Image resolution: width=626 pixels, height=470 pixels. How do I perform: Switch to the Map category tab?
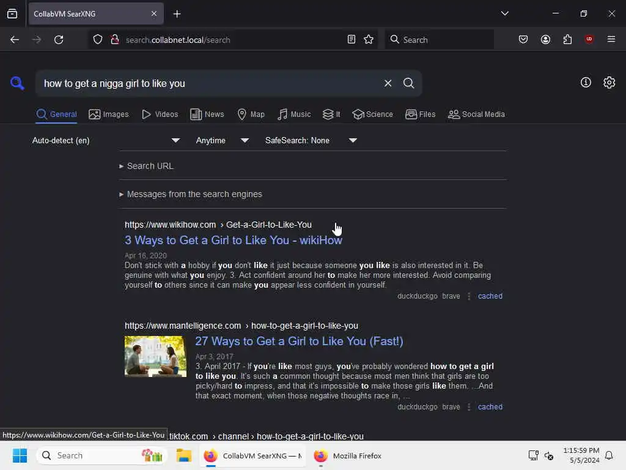[251, 114]
